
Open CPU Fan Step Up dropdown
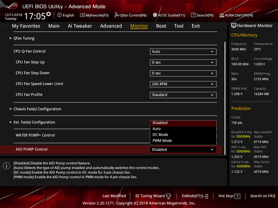183,62
